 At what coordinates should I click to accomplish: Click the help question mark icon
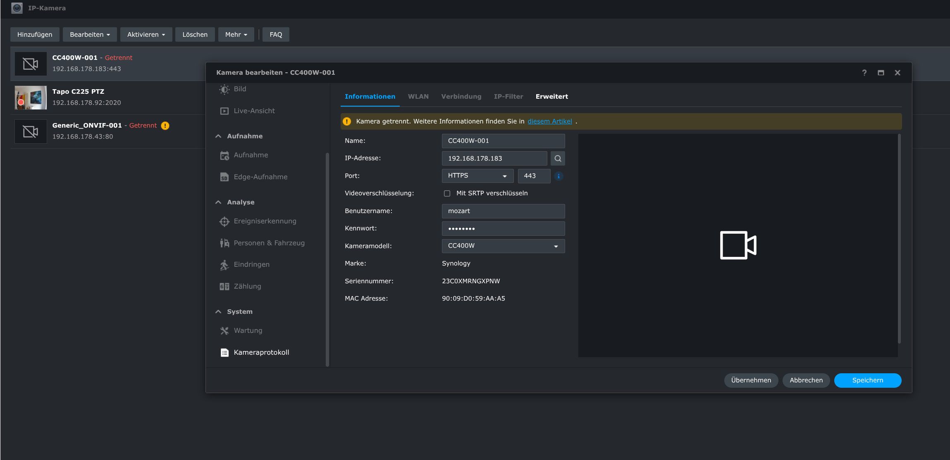864,73
